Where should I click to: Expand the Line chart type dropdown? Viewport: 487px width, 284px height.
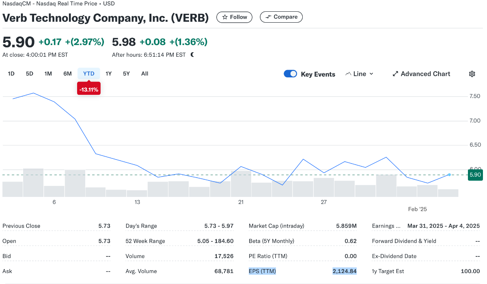click(x=359, y=74)
